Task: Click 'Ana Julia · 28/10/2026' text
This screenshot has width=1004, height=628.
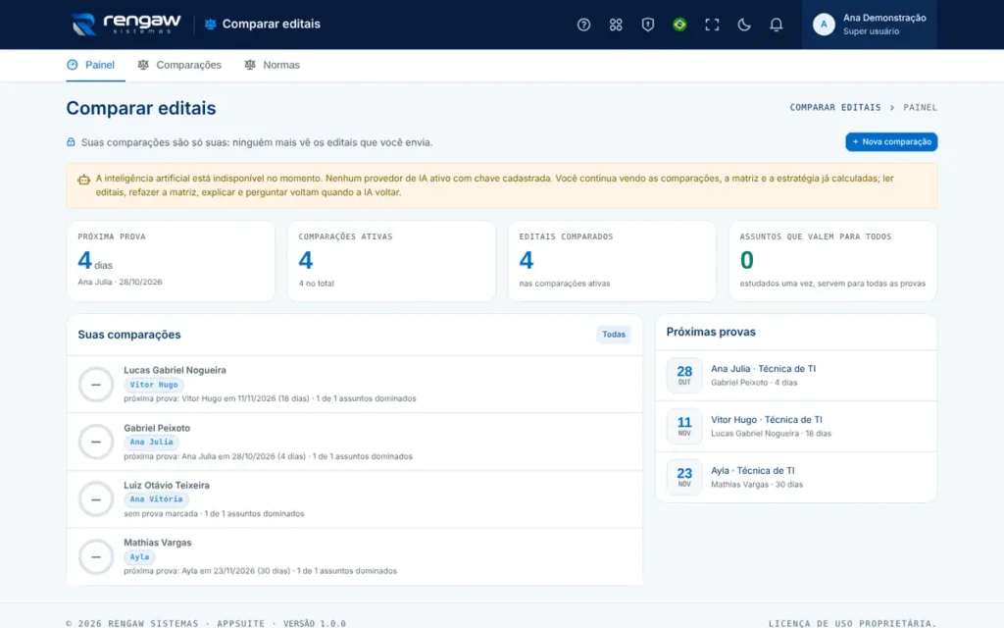Action: [x=120, y=282]
